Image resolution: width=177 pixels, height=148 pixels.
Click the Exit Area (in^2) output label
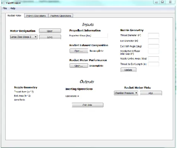(22, 96)
